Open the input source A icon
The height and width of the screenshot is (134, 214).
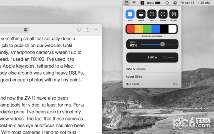[x=142, y=3]
